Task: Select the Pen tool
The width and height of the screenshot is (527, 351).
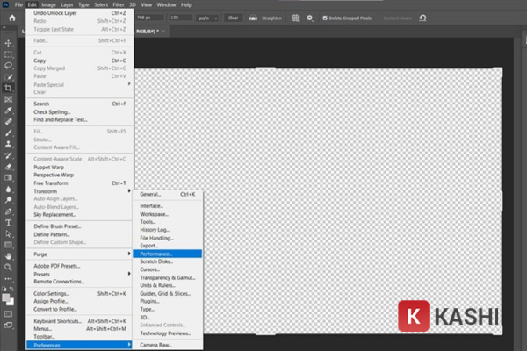Action: (x=9, y=211)
